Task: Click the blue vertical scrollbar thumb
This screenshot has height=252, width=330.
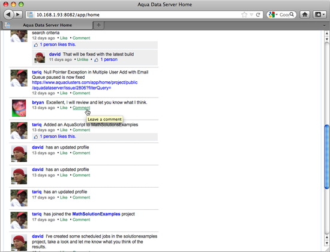Action: (x=326, y=157)
